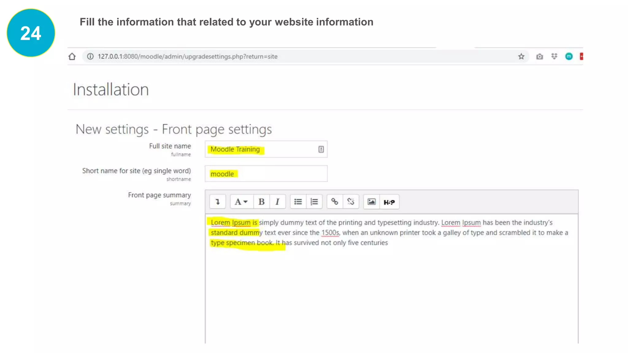Click inside the Front page summary text area
Image resolution: width=628 pixels, height=353 pixels.
pos(392,278)
